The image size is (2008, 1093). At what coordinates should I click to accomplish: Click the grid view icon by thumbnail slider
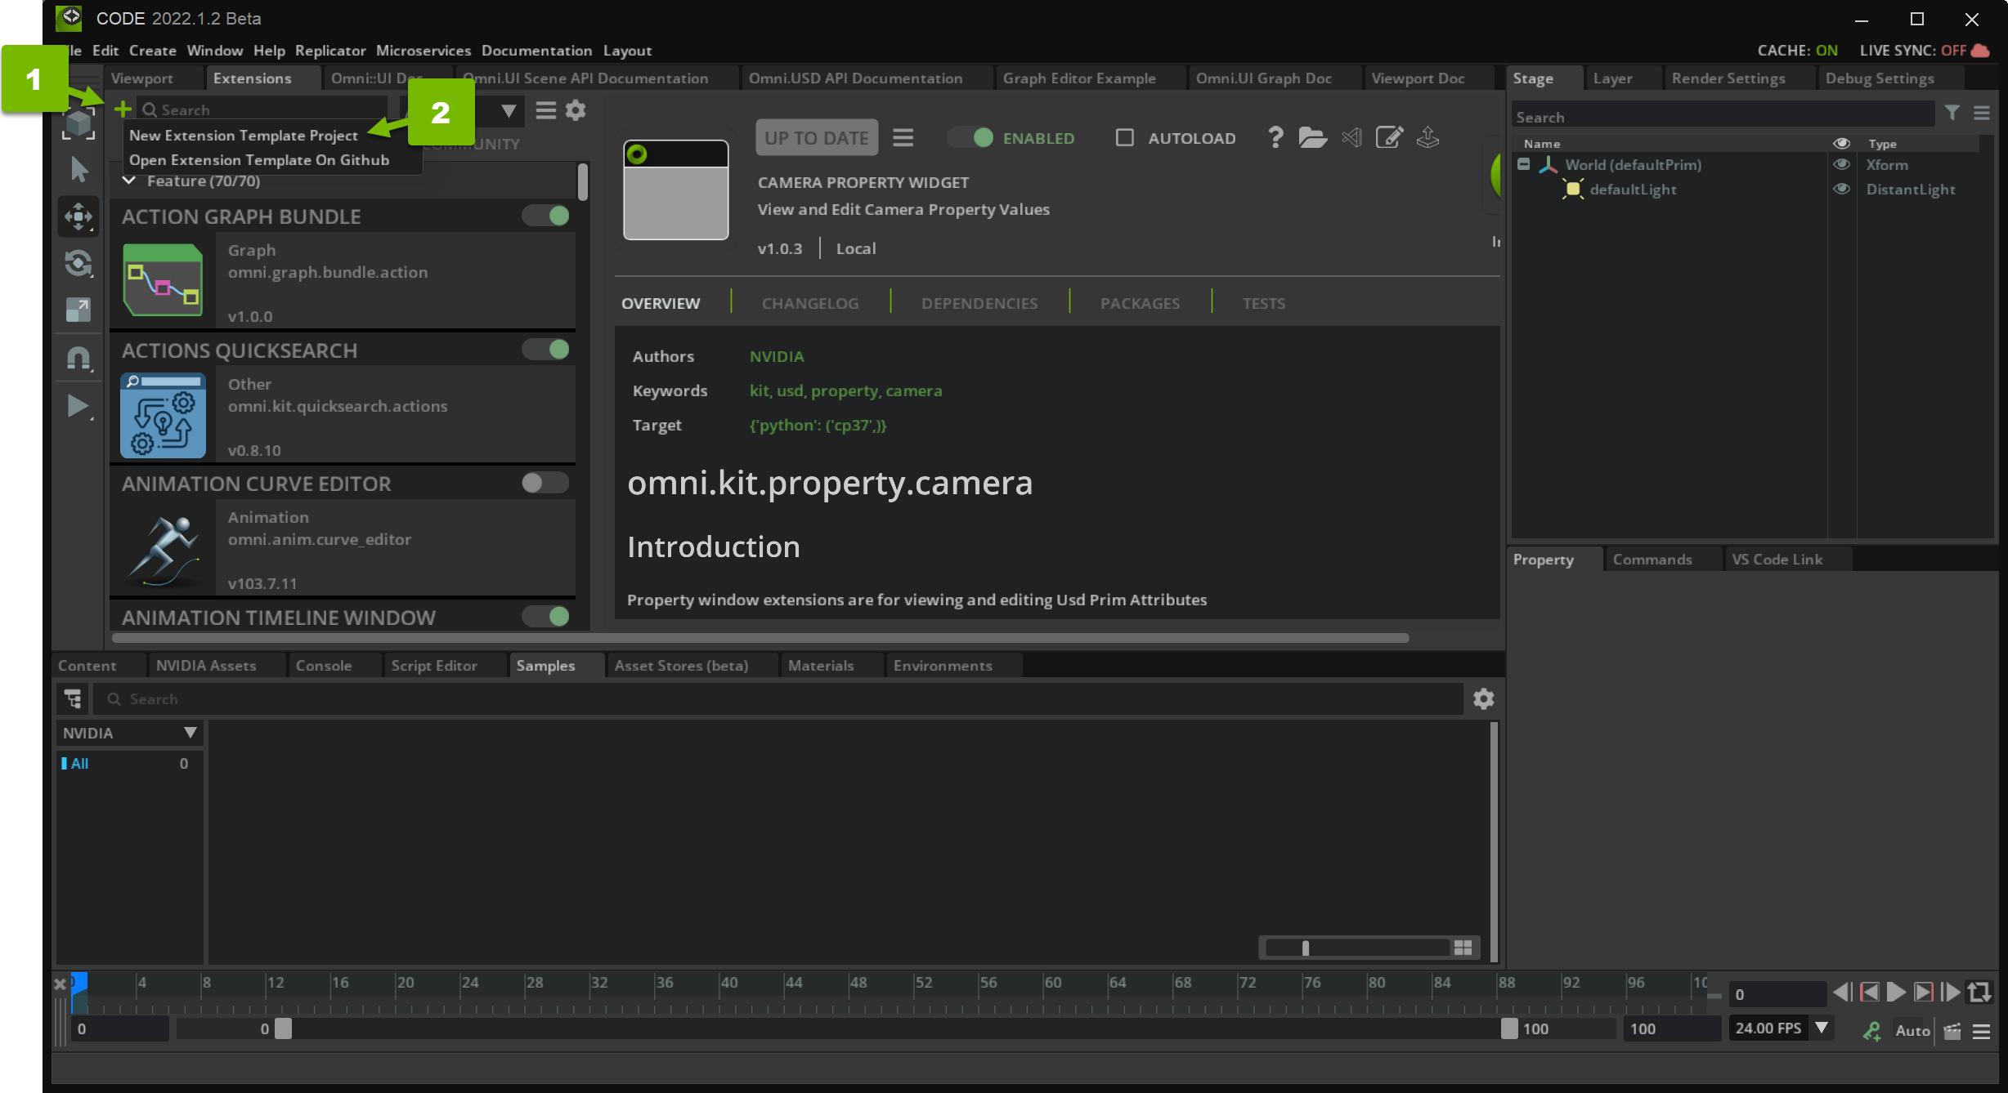tap(1463, 948)
